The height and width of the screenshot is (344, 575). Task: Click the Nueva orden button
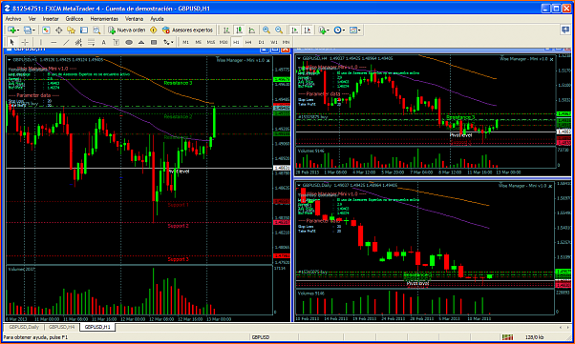point(127,30)
